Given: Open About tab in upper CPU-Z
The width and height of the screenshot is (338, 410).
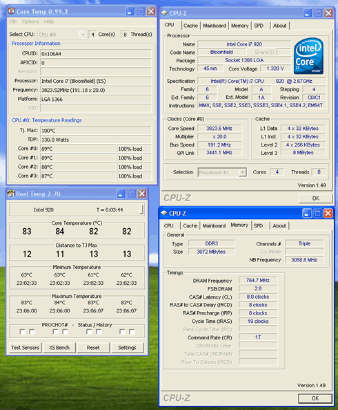Looking at the screenshot, I should pos(279,26).
